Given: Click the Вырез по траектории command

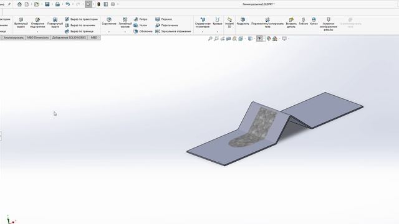Looking at the screenshot, I should (x=81, y=19).
